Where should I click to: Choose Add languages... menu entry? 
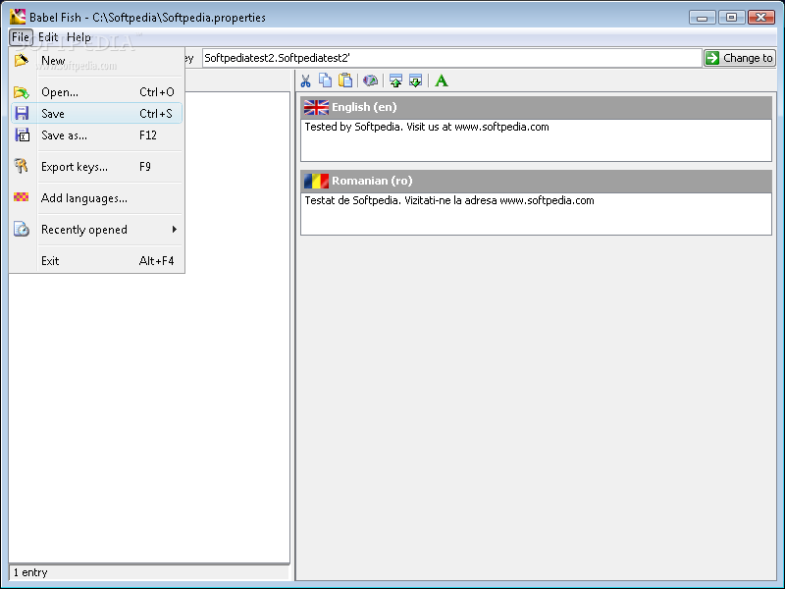97,198
